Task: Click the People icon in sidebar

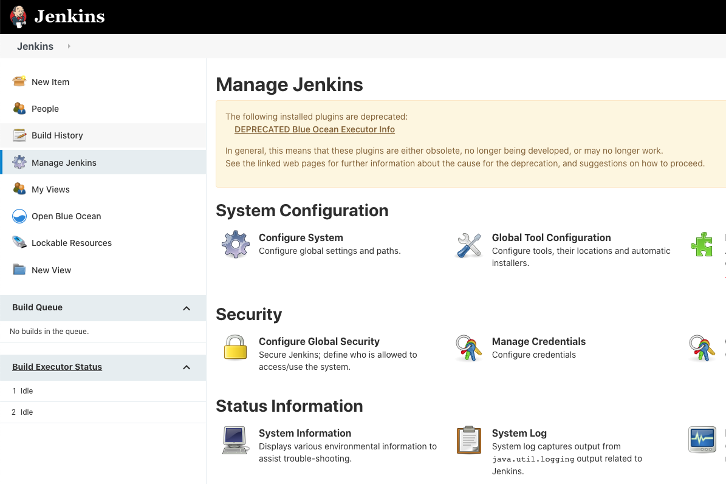Action: tap(19, 109)
